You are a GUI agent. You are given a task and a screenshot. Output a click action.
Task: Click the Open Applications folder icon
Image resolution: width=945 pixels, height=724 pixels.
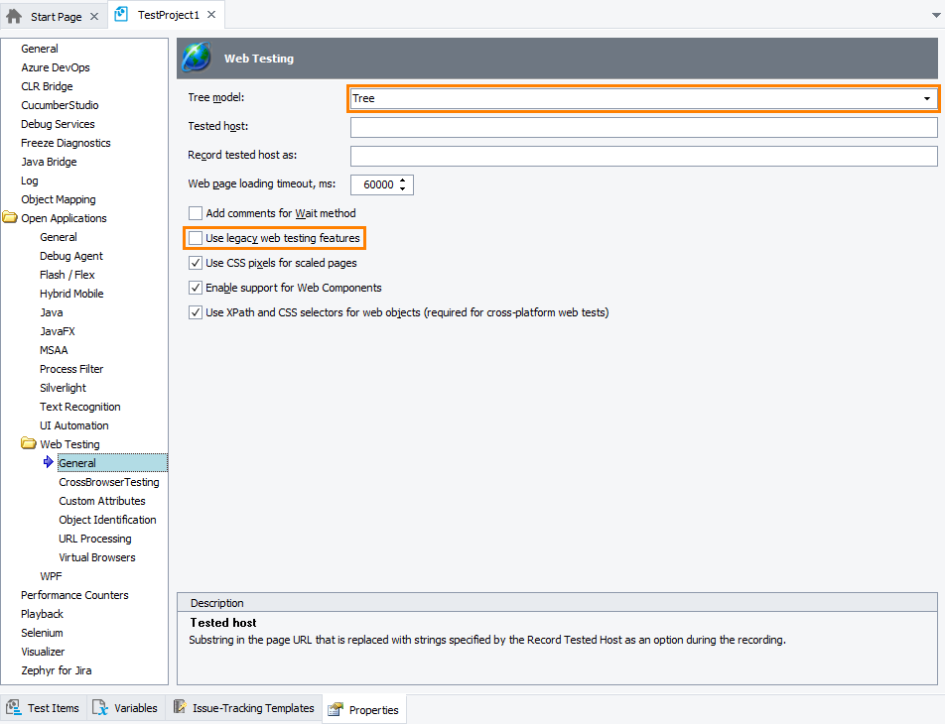(x=13, y=217)
